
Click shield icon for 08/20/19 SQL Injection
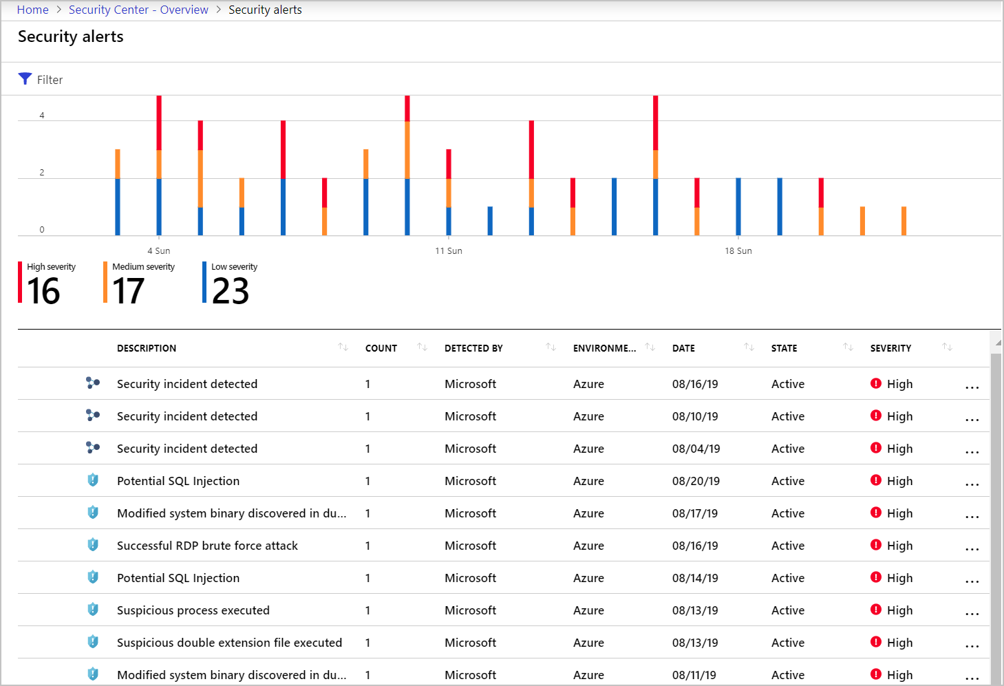point(93,480)
